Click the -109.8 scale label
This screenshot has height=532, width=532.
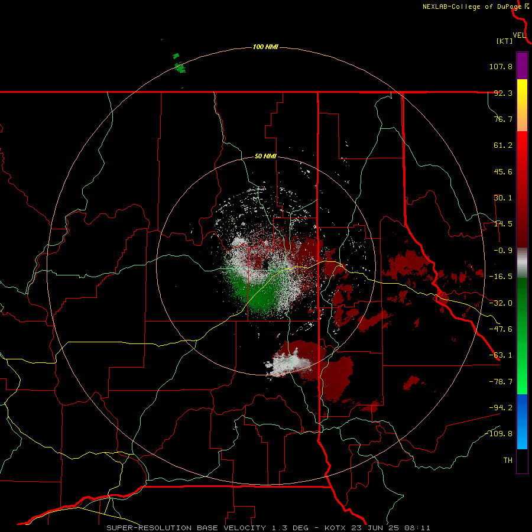(499, 434)
